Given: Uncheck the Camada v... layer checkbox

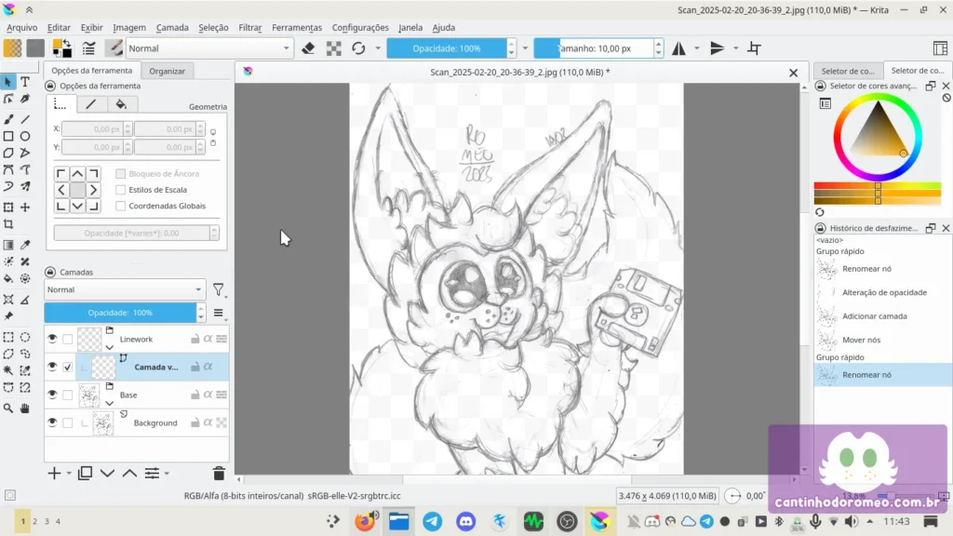Looking at the screenshot, I should (x=67, y=367).
